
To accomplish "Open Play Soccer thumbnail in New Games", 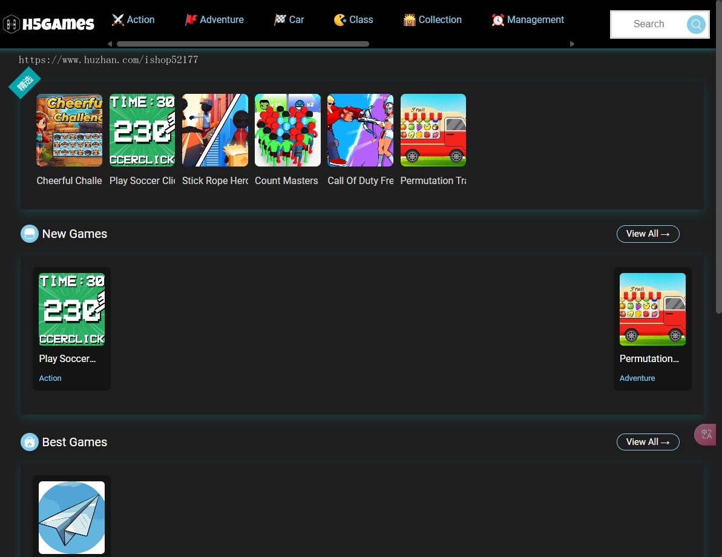I will click(x=72, y=309).
